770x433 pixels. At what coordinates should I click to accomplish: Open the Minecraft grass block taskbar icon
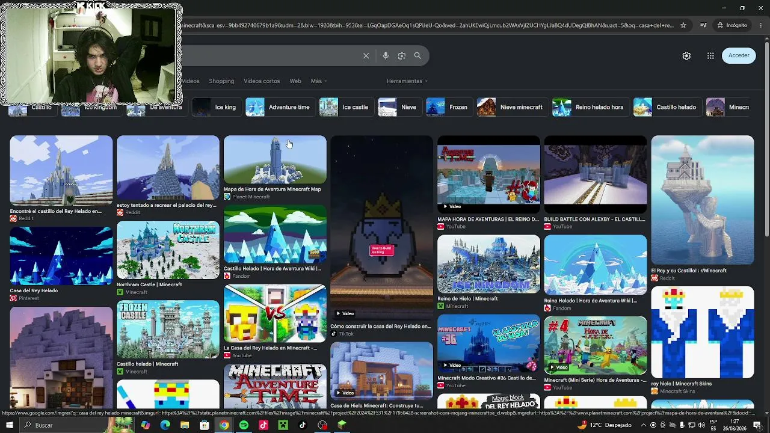[x=342, y=425]
